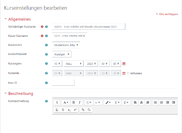Click the Kurseinstellungen bearbeiten heading

point(36,8)
